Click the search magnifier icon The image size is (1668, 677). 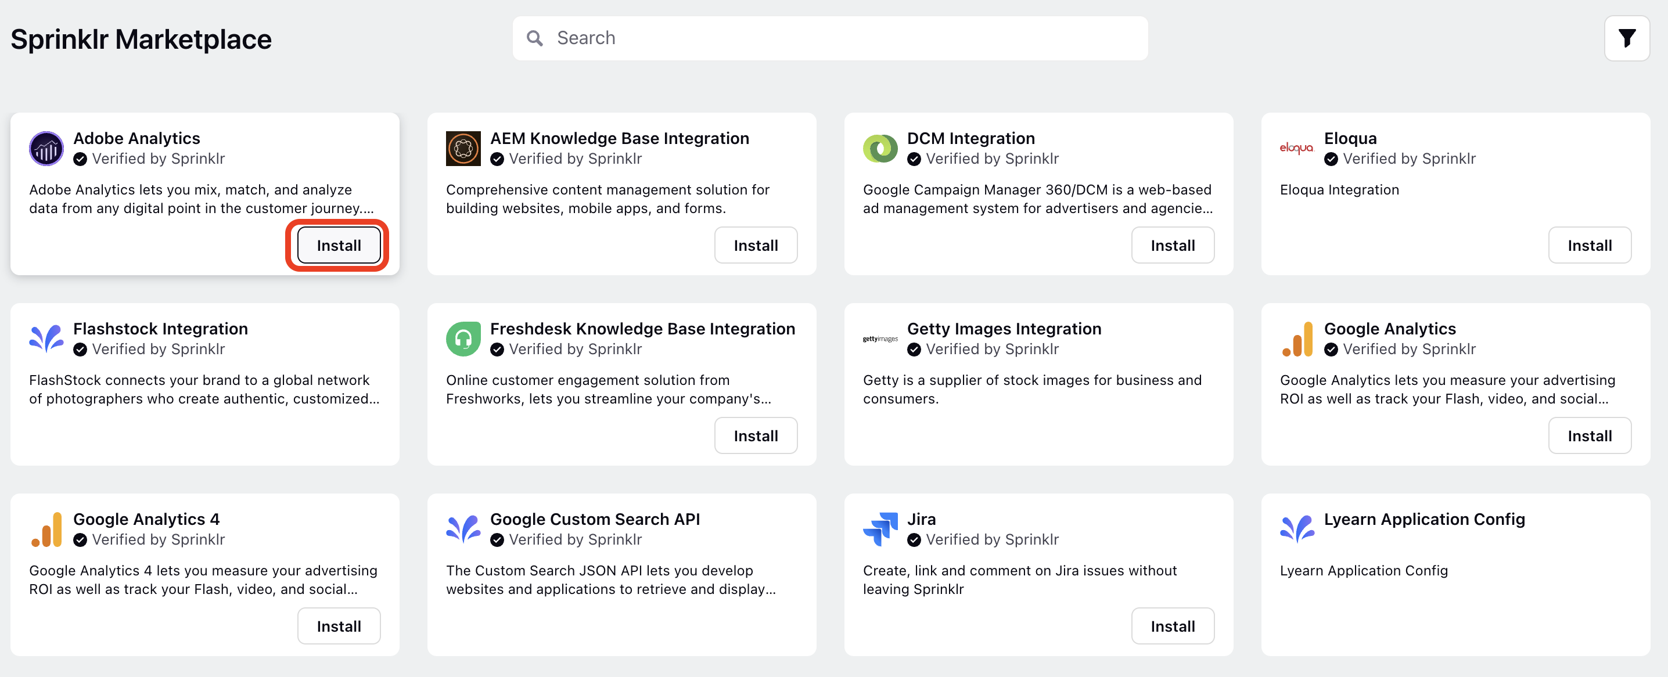click(535, 38)
